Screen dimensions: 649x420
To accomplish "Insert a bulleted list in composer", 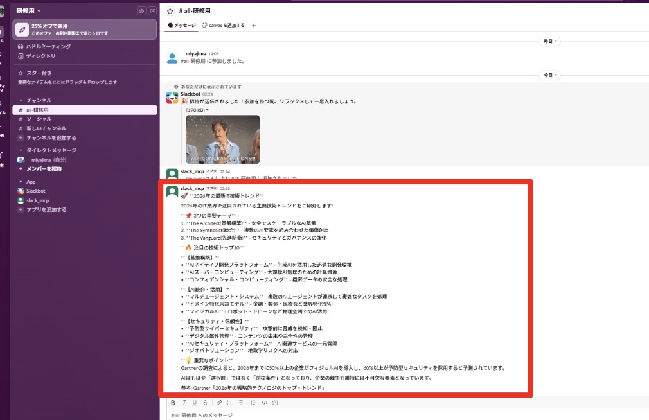I will [x=240, y=403].
